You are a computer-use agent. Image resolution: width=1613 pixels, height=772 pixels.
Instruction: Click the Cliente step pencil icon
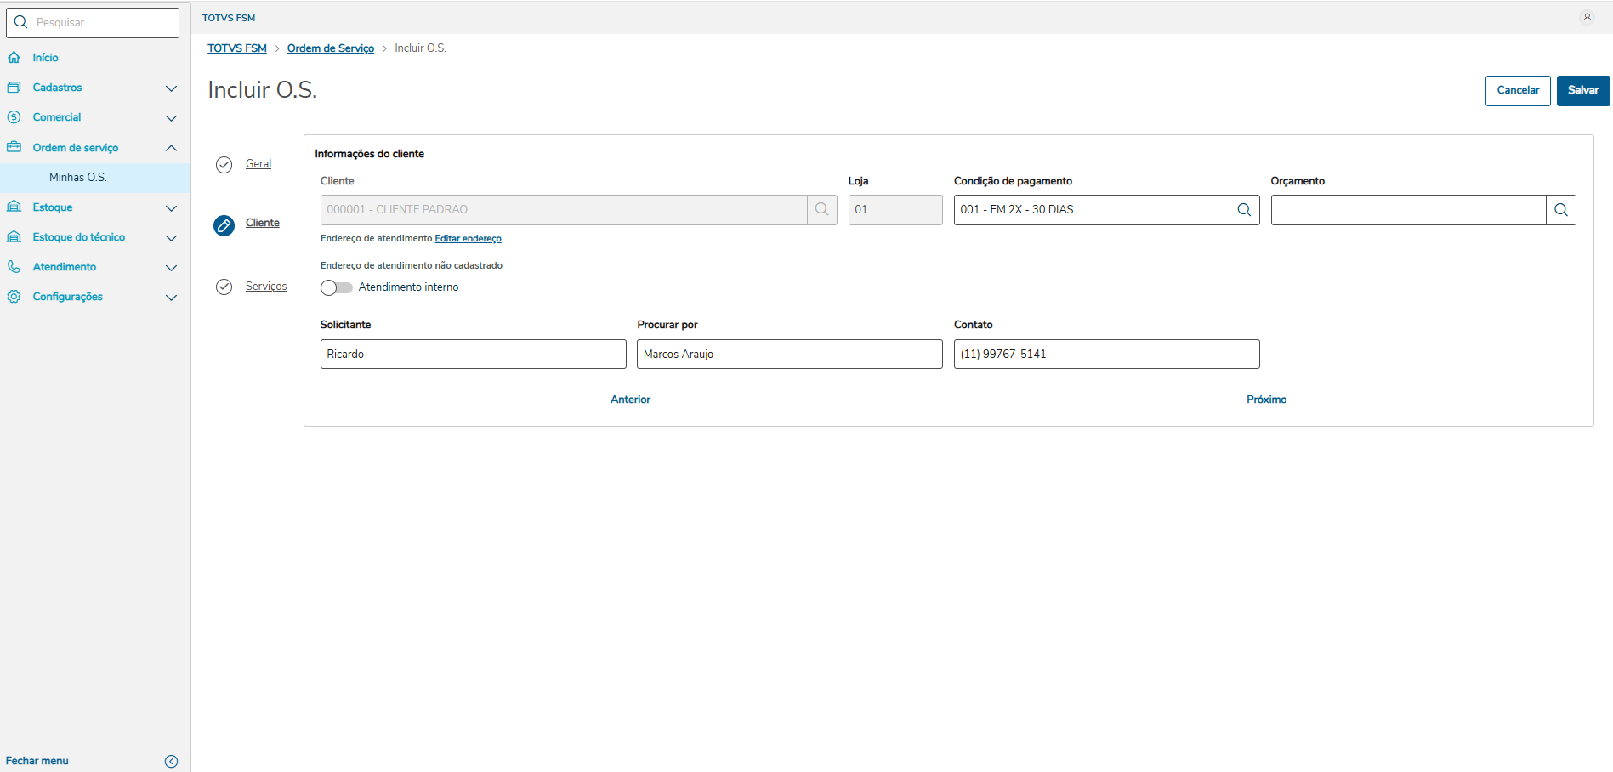[224, 224]
